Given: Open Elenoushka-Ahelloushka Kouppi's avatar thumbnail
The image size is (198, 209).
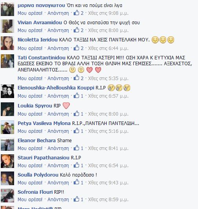Looking at the screenshot, I should 7,91.
